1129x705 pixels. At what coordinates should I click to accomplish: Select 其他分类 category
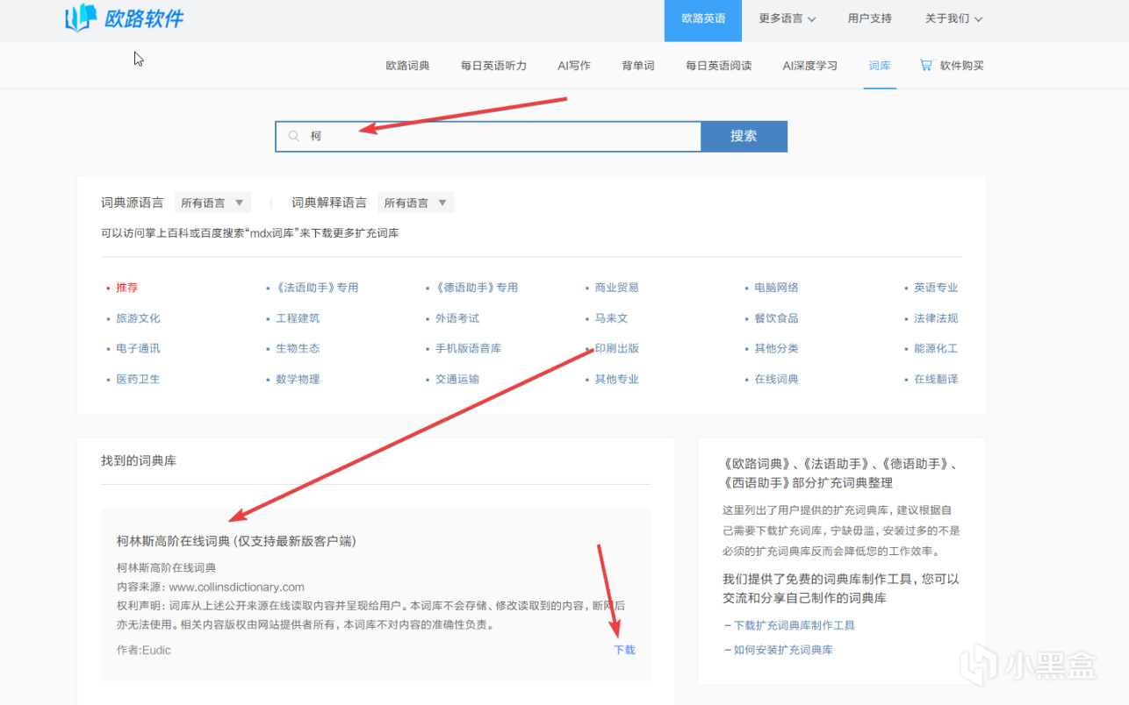tap(777, 348)
